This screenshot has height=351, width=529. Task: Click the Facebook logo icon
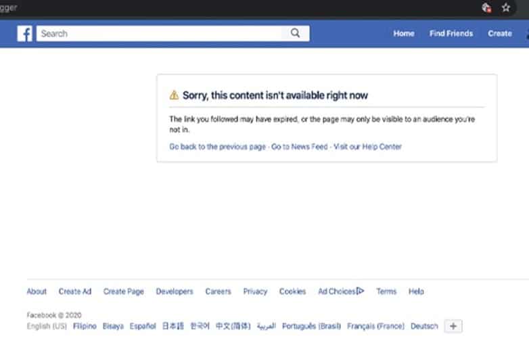click(x=24, y=34)
